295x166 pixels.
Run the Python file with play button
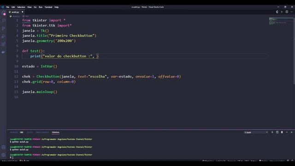pos(282,12)
